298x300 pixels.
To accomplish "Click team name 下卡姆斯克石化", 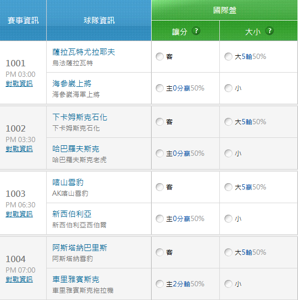I will (x=80, y=117).
